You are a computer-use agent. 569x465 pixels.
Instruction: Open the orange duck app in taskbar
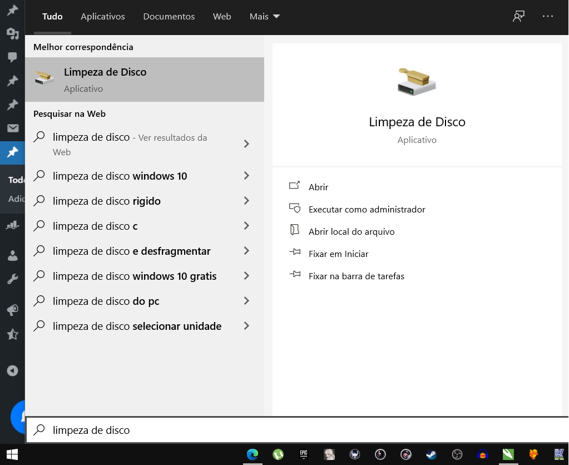533,454
